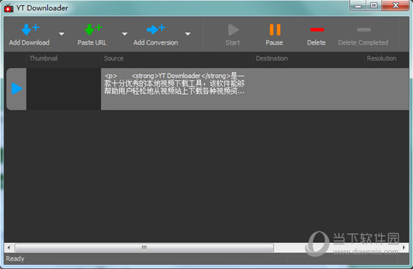Screen dimensions: 413x269
Task: Select the Destination column header
Action: 272,58
